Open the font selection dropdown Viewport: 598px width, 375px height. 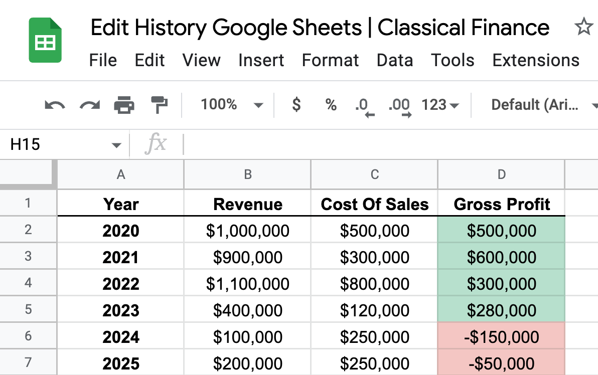point(539,105)
